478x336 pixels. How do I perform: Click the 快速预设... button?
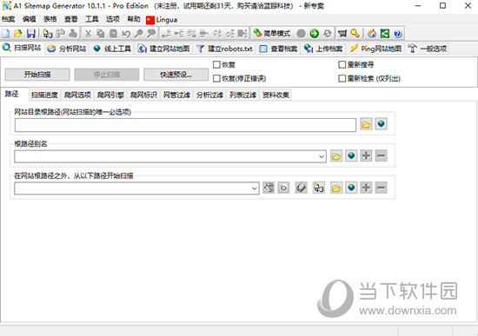pos(176,75)
